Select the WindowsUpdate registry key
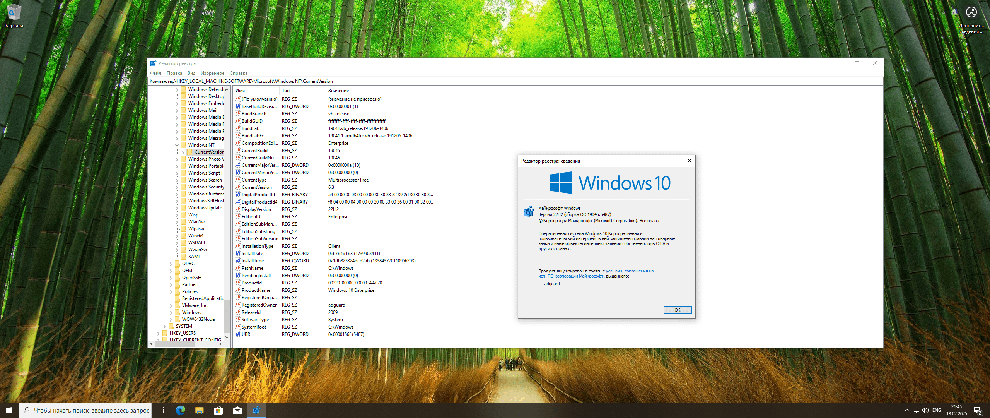990x418 pixels. pos(205,208)
